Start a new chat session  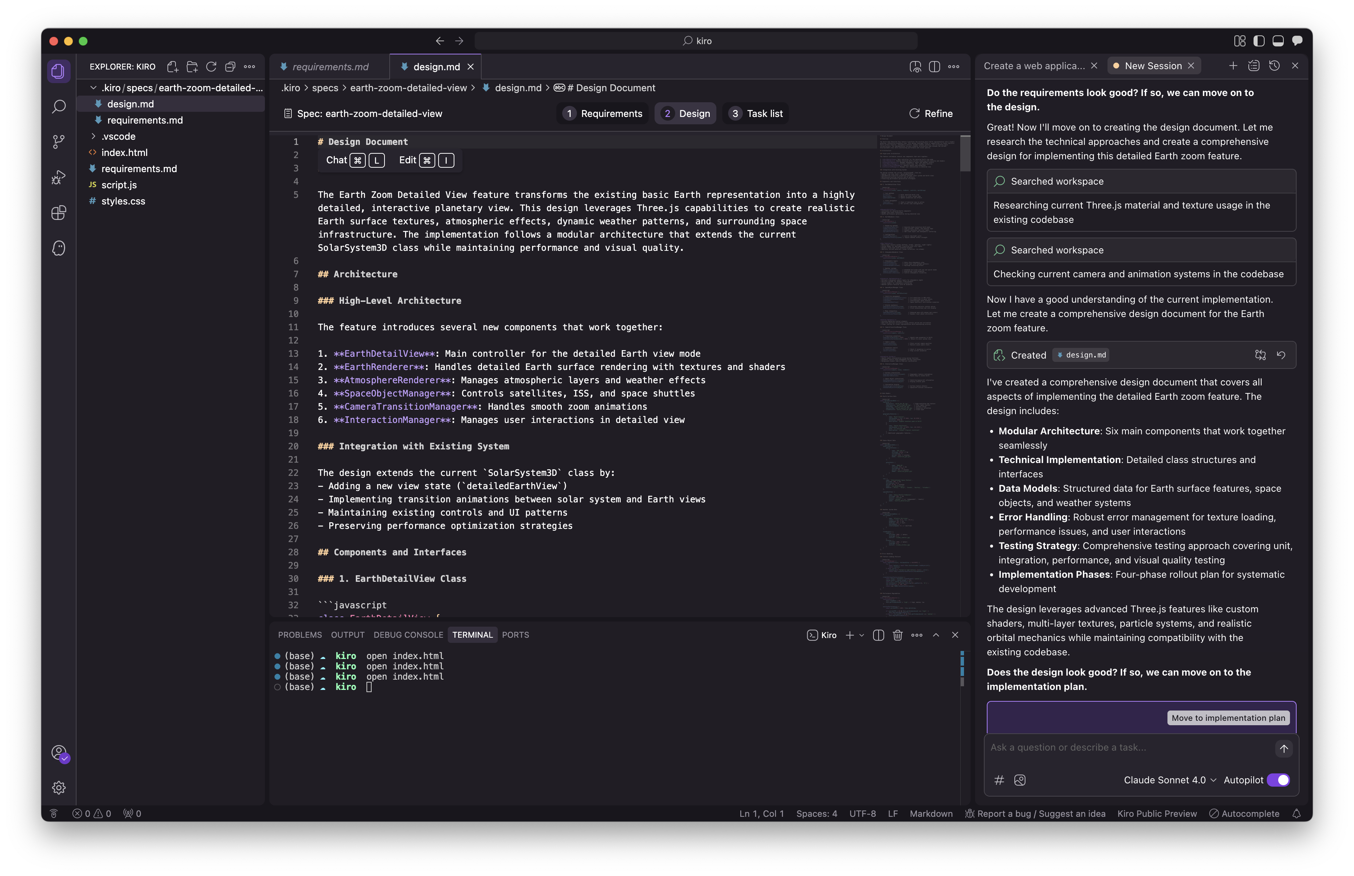click(x=1233, y=65)
